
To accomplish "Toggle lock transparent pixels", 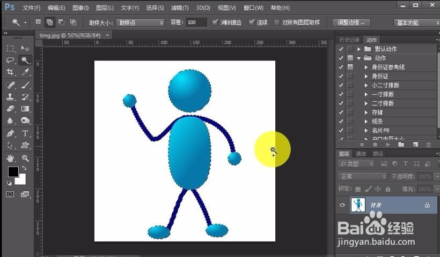I will [358, 189].
